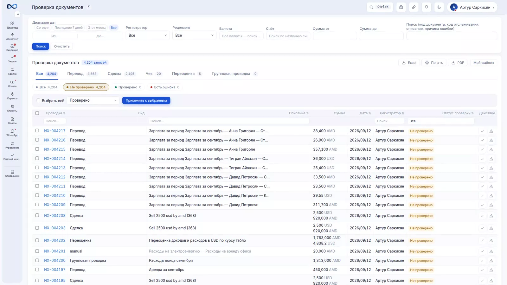The width and height of the screenshot is (507, 285).
Task: Switch to the Перевод tab
Action: (x=82, y=74)
